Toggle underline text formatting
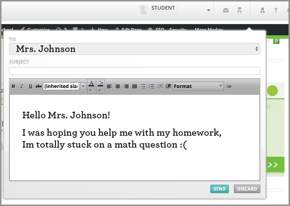 [x=30, y=86]
